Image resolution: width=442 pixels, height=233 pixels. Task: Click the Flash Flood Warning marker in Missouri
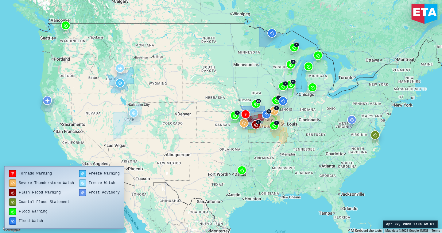pyautogui.click(x=256, y=124)
